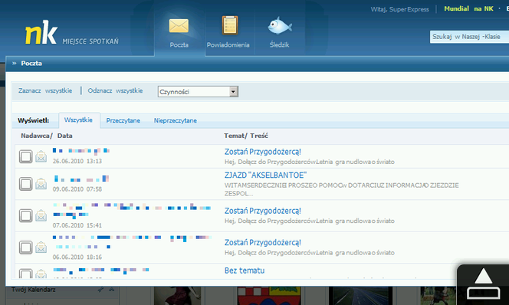Collapse Twój Kalendarz with the chevron icon
509x305 pixels.
coord(112,290)
